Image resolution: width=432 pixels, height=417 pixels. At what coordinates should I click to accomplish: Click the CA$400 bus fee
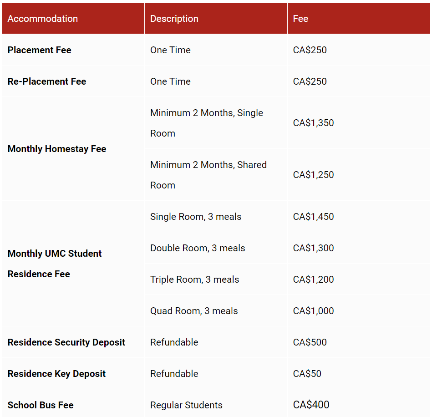click(311, 405)
